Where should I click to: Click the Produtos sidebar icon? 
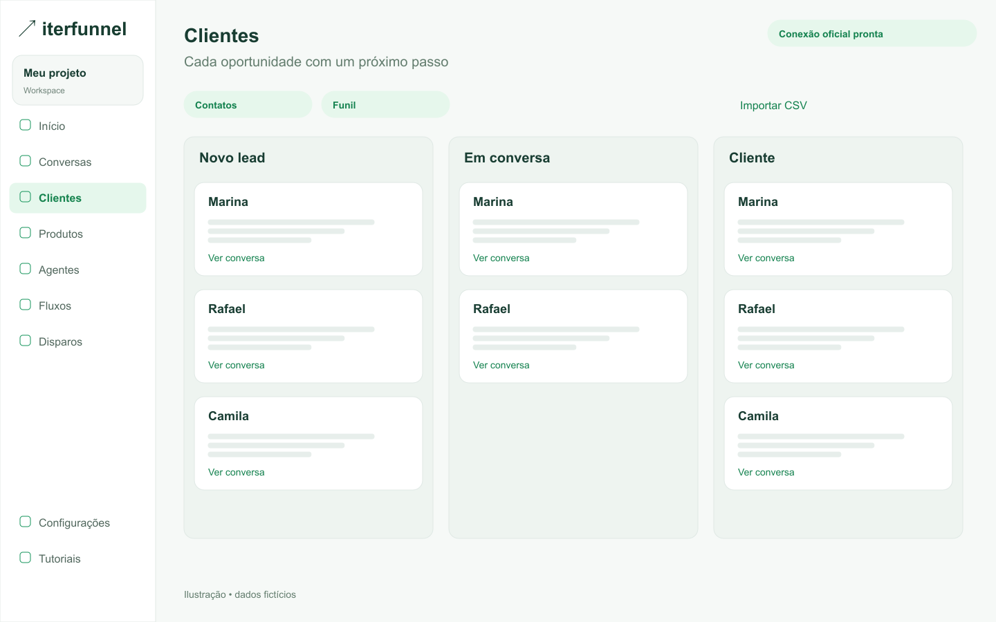26,233
